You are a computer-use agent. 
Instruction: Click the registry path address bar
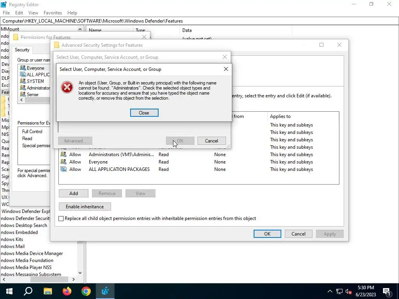(x=199, y=21)
